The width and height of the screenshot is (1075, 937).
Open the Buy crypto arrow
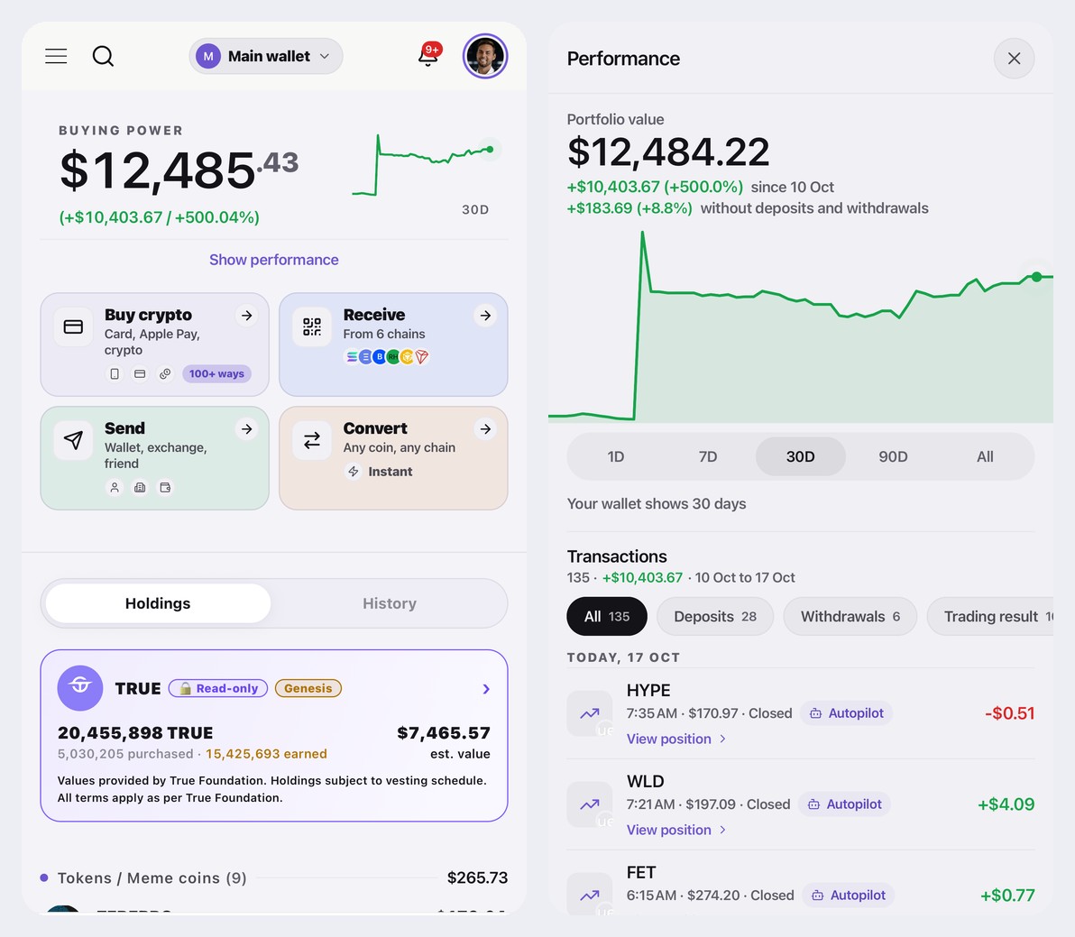click(x=247, y=316)
